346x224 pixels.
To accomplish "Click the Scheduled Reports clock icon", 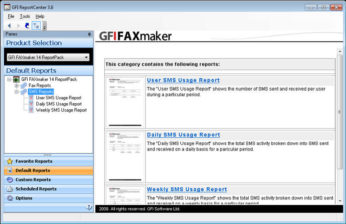I will (x=10, y=189).
